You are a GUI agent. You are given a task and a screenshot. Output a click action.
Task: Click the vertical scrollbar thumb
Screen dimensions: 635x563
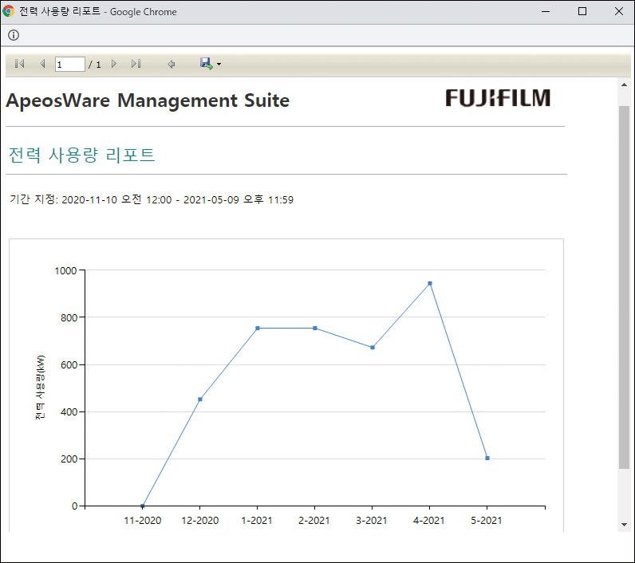[624, 287]
